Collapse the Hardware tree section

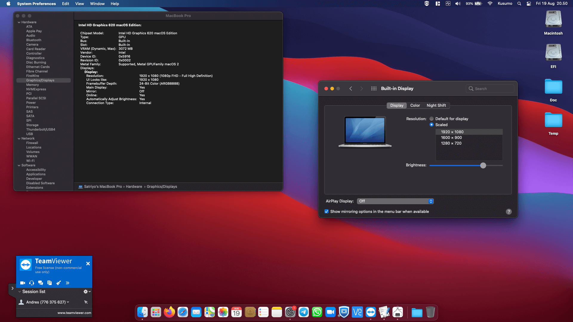click(x=19, y=22)
